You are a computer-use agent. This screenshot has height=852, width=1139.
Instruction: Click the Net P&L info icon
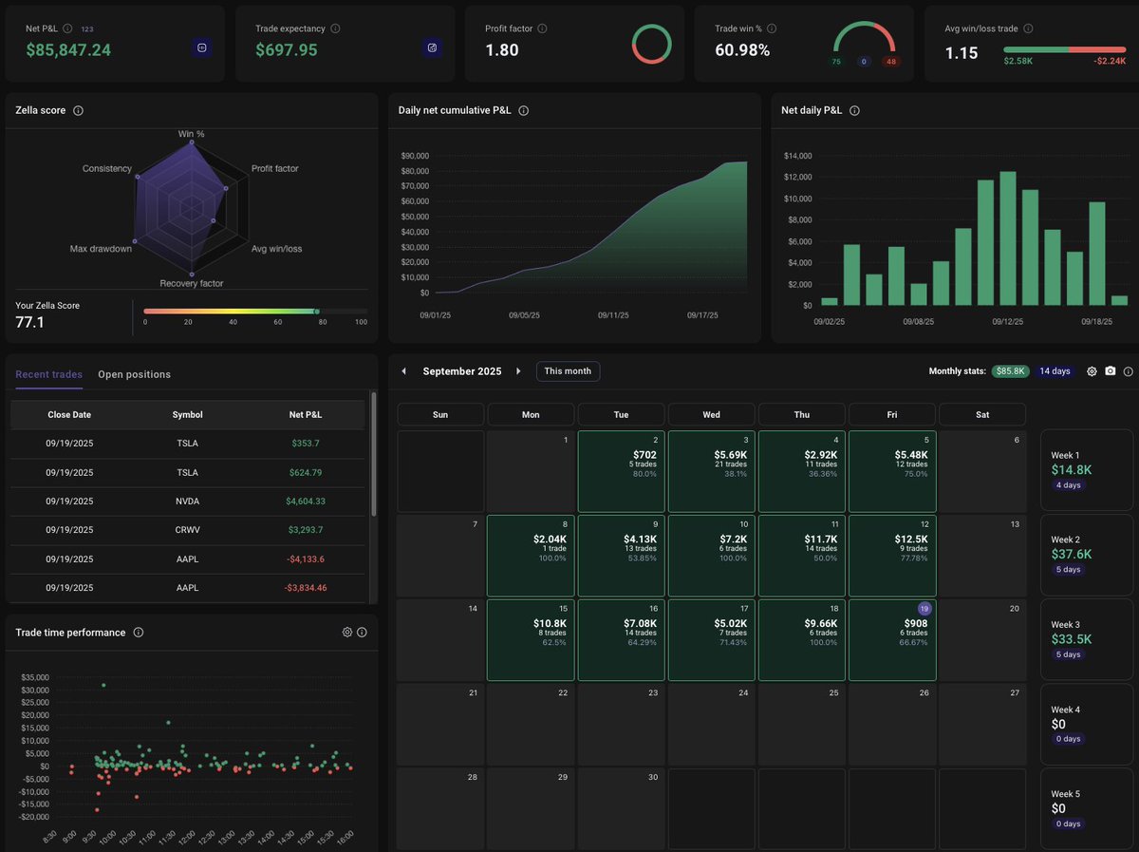pyautogui.click(x=67, y=28)
